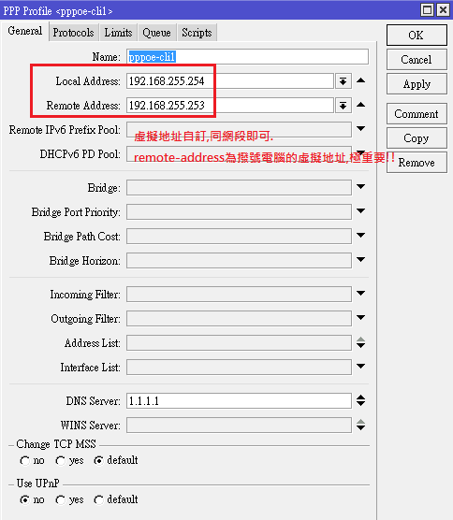Maximize the PPP Profile window
The image size is (453, 520).
[x=427, y=10]
